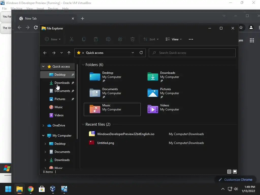Open Microsoft Store from taskbar

[42, 189]
